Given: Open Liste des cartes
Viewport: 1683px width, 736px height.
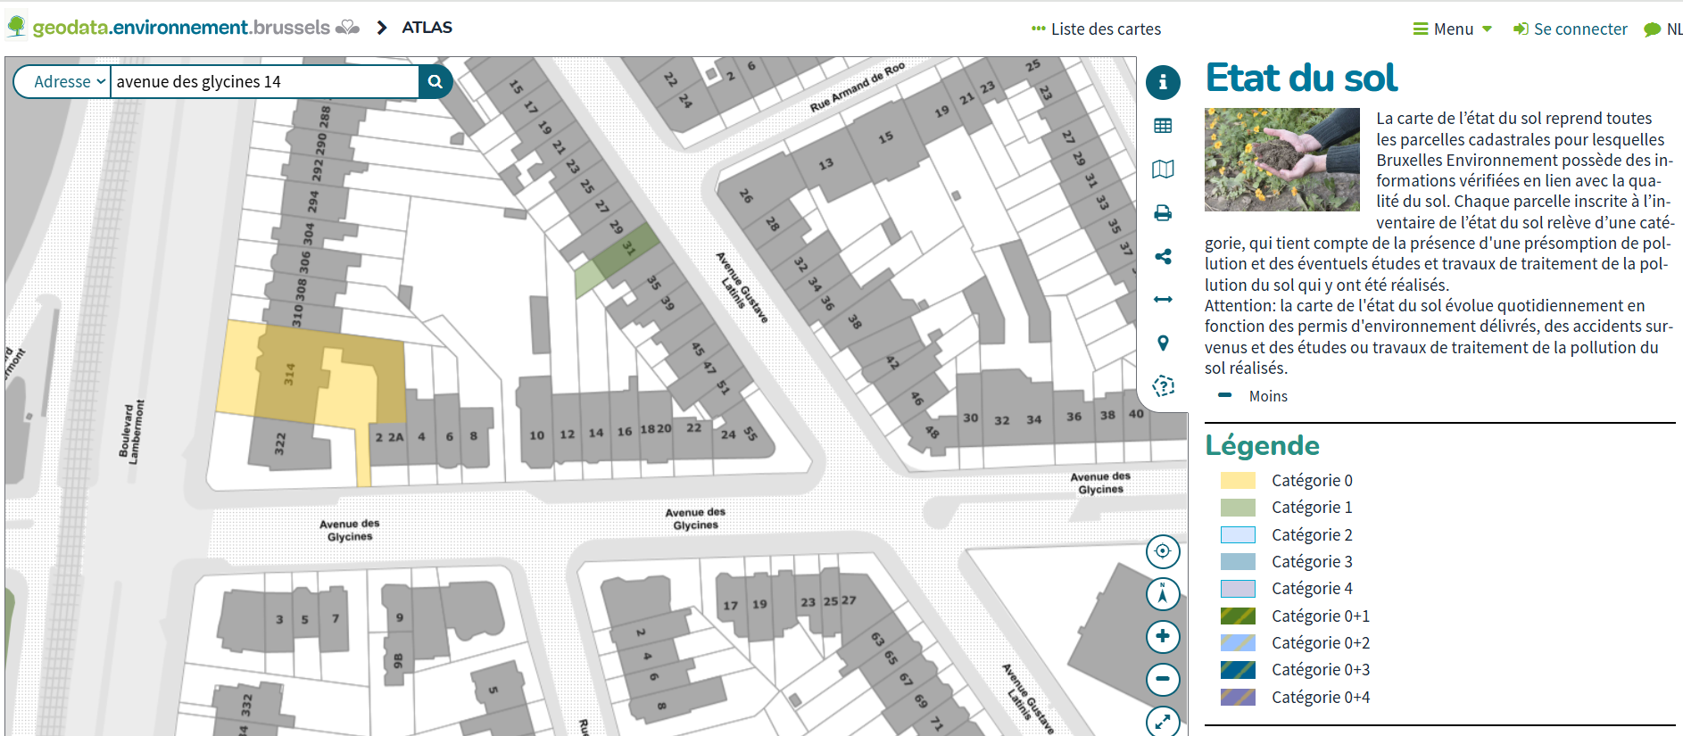Looking at the screenshot, I should click(1096, 29).
